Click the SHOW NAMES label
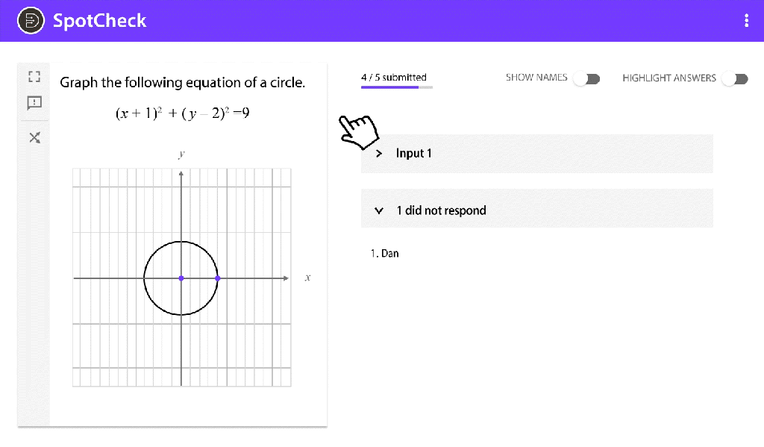Viewport: 764px width, 447px height. point(536,78)
